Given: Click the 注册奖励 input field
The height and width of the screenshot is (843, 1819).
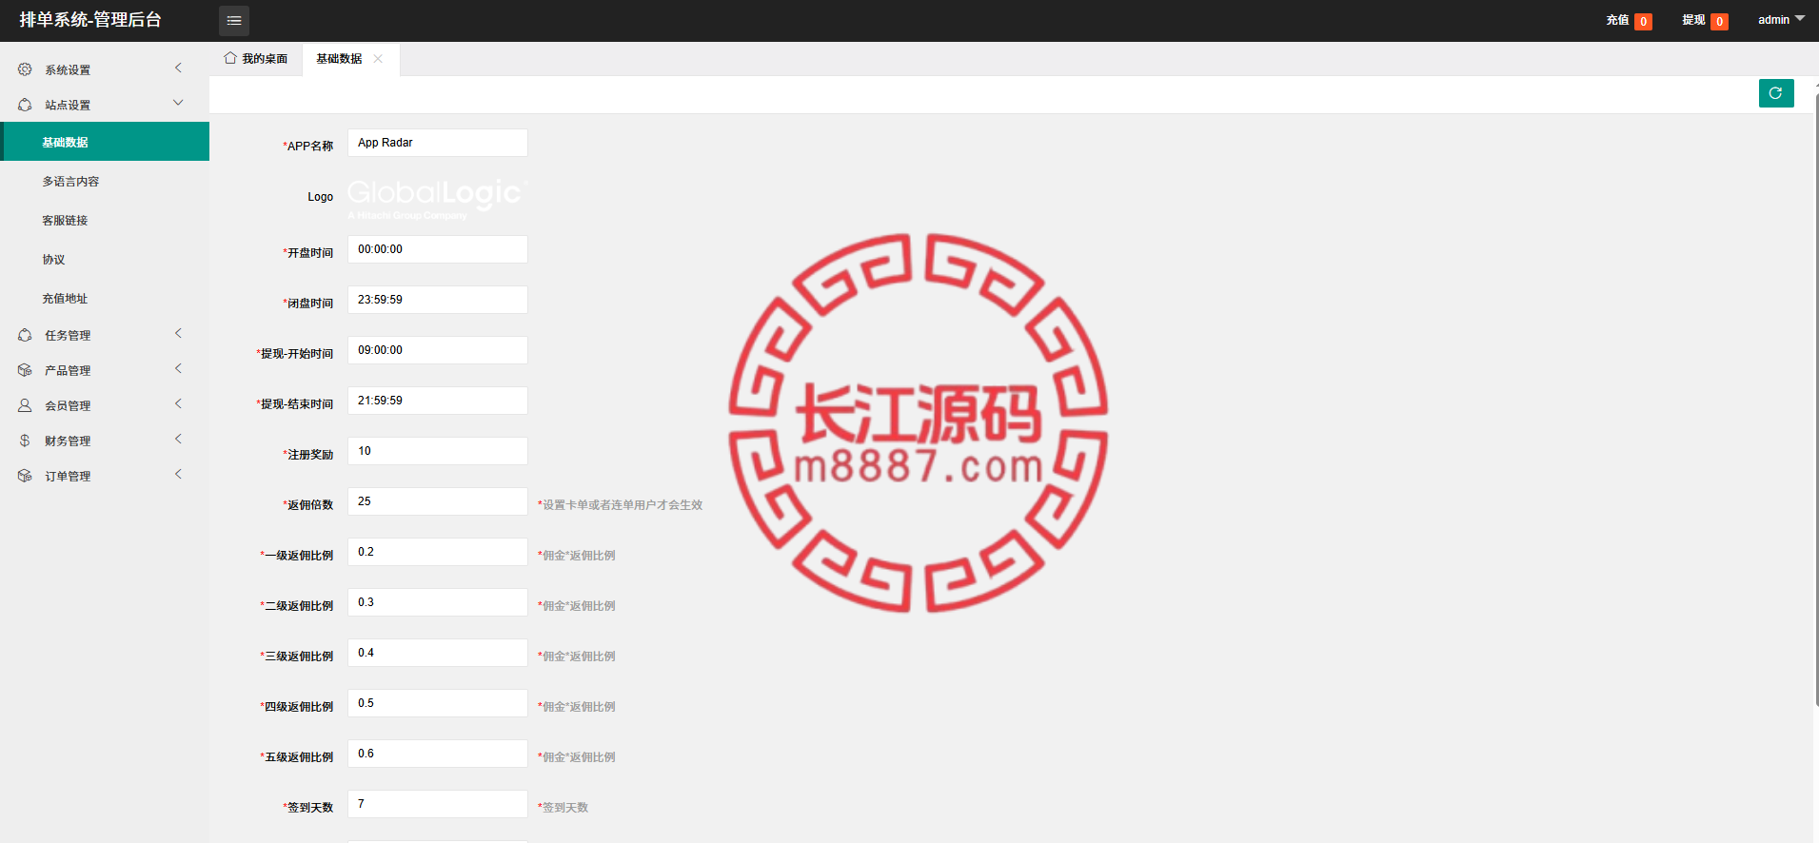Looking at the screenshot, I should (438, 451).
